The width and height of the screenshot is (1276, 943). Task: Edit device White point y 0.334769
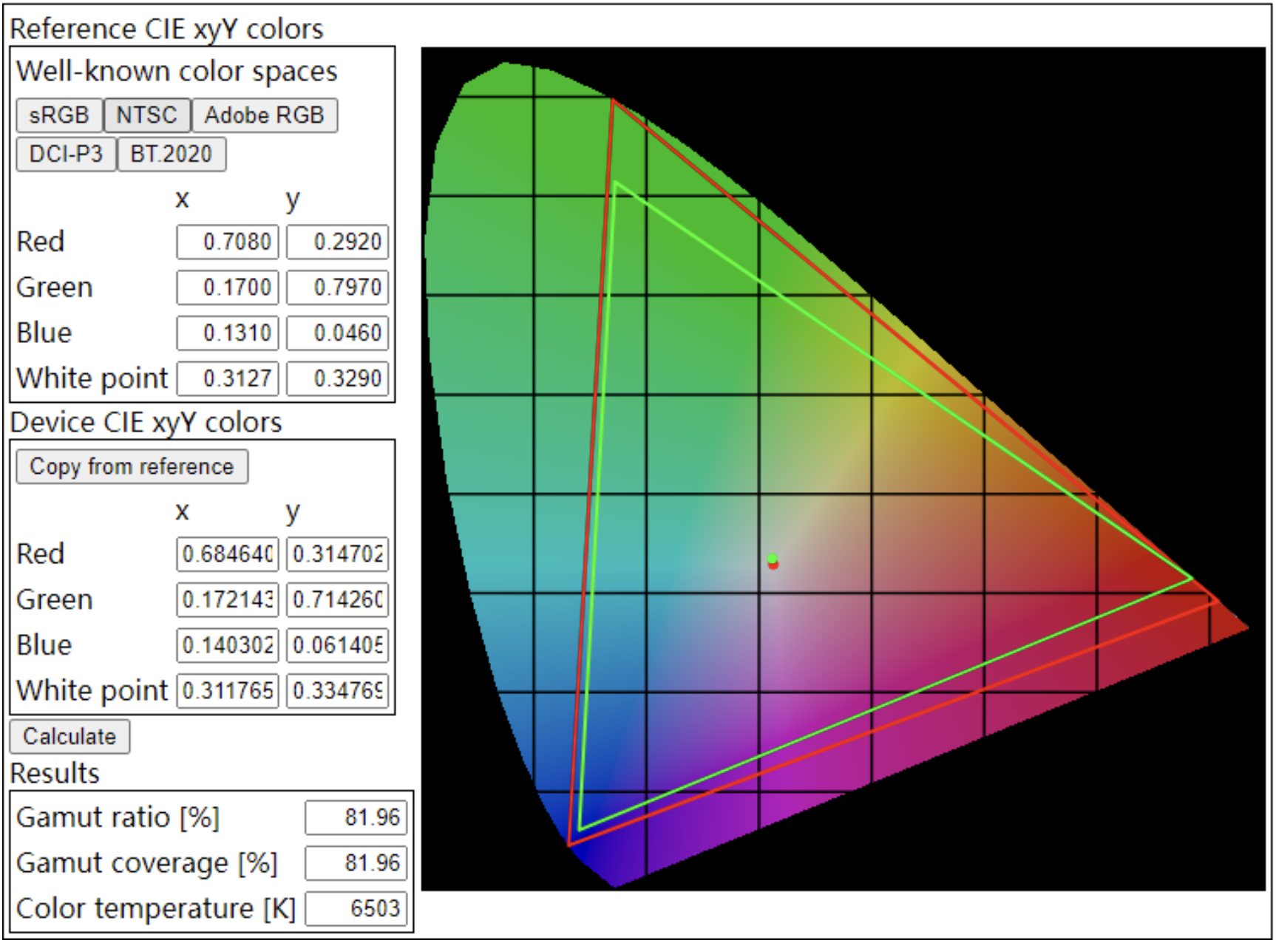[338, 691]
